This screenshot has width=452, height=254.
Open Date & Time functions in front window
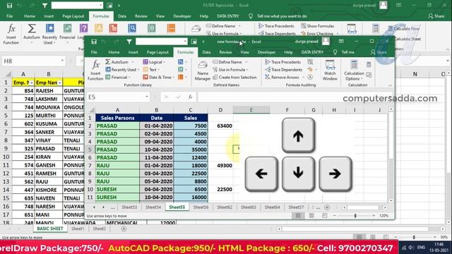tap(158, 77)
